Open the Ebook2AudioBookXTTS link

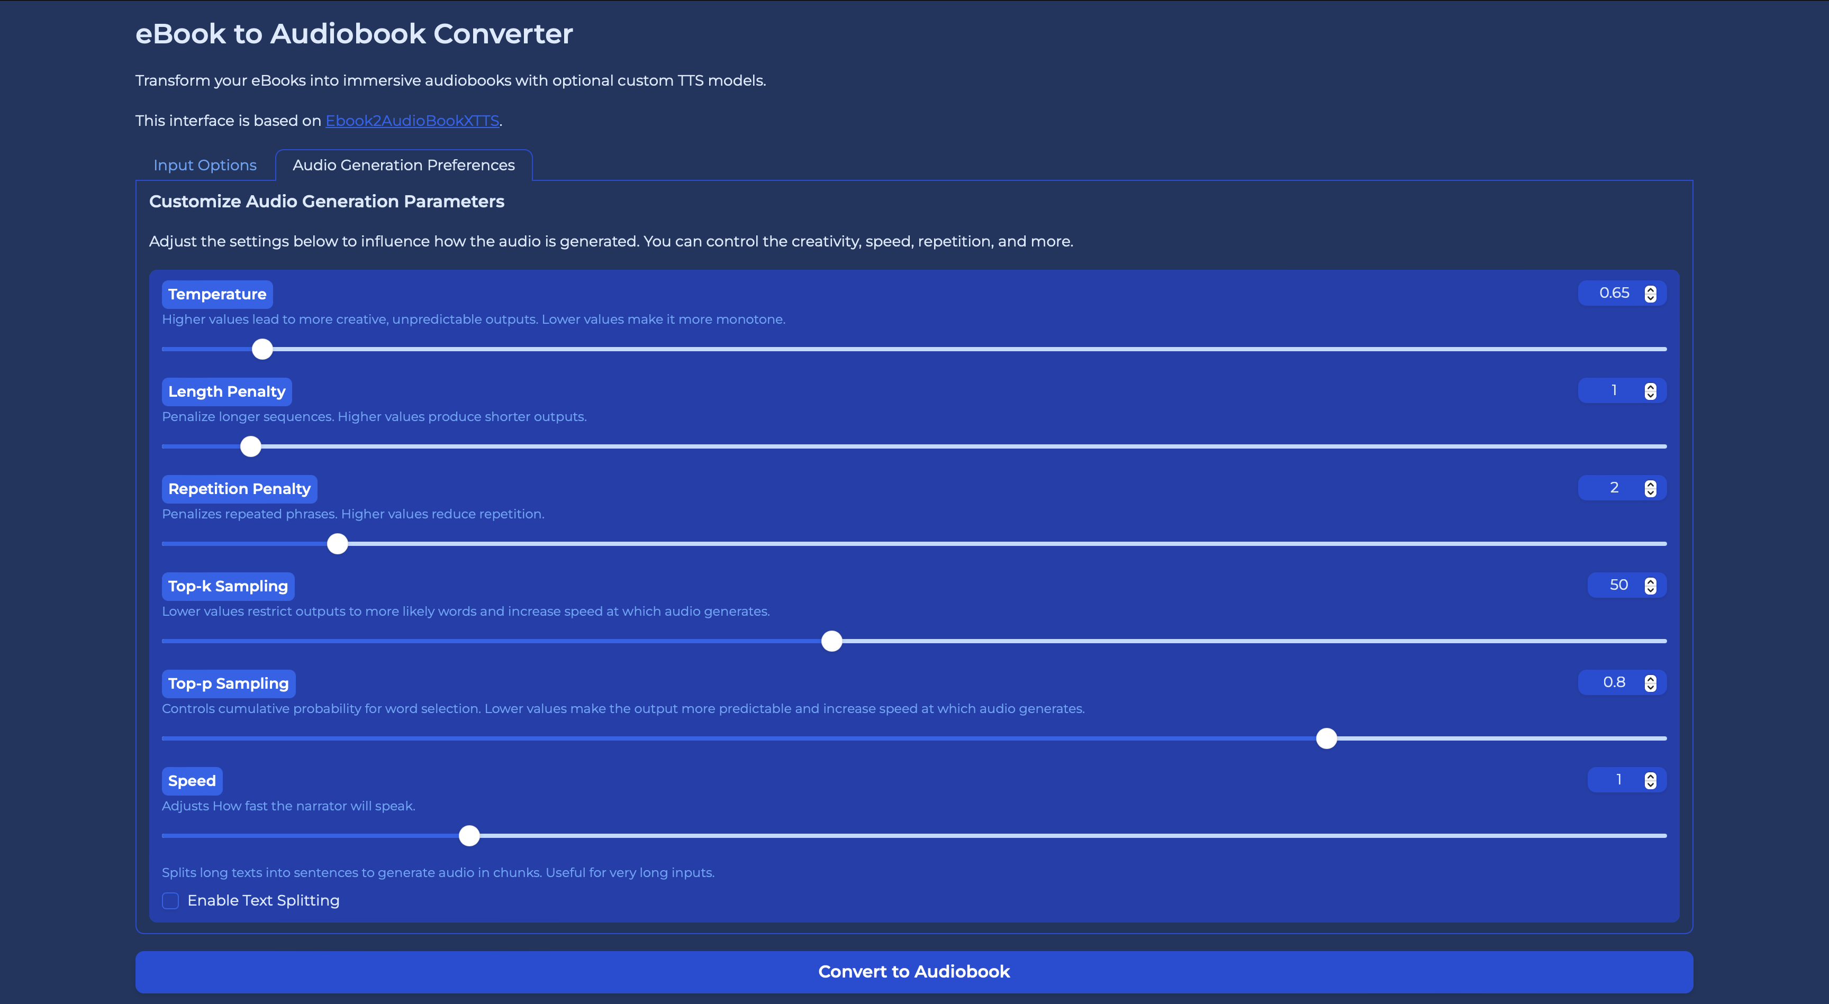(x=412, y=121)
